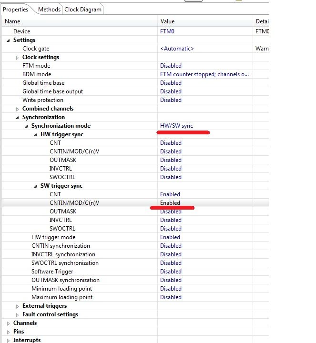Viewport: 316px width, 343px height.
Task: Click the Write protection Disabled value
Action: 171,100
